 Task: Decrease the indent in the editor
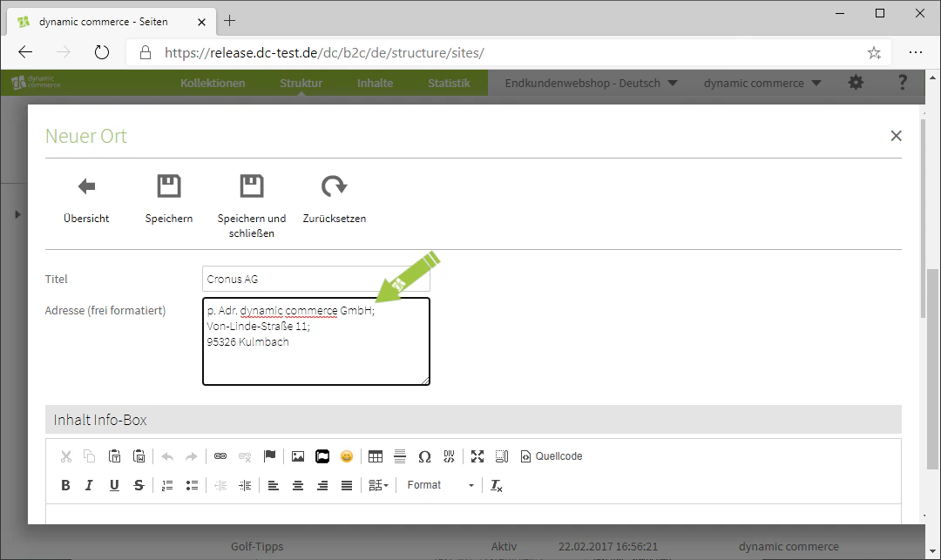coord(220,485)
